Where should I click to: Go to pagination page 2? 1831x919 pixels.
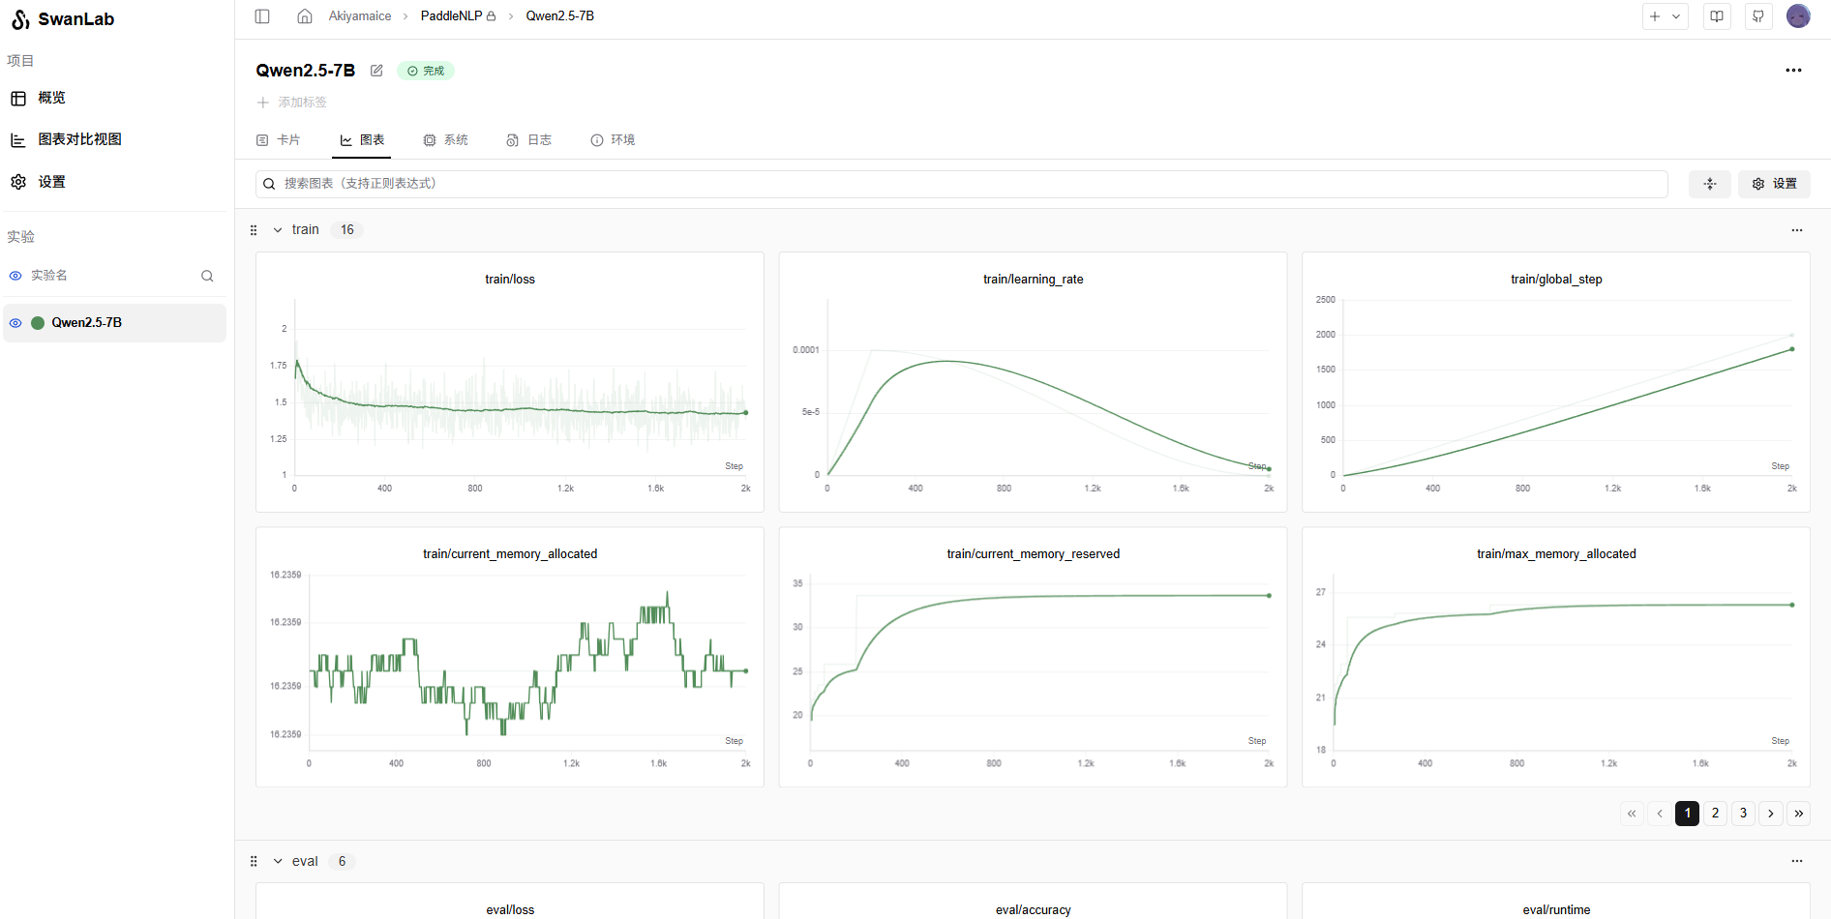(x=1715, y=814)
